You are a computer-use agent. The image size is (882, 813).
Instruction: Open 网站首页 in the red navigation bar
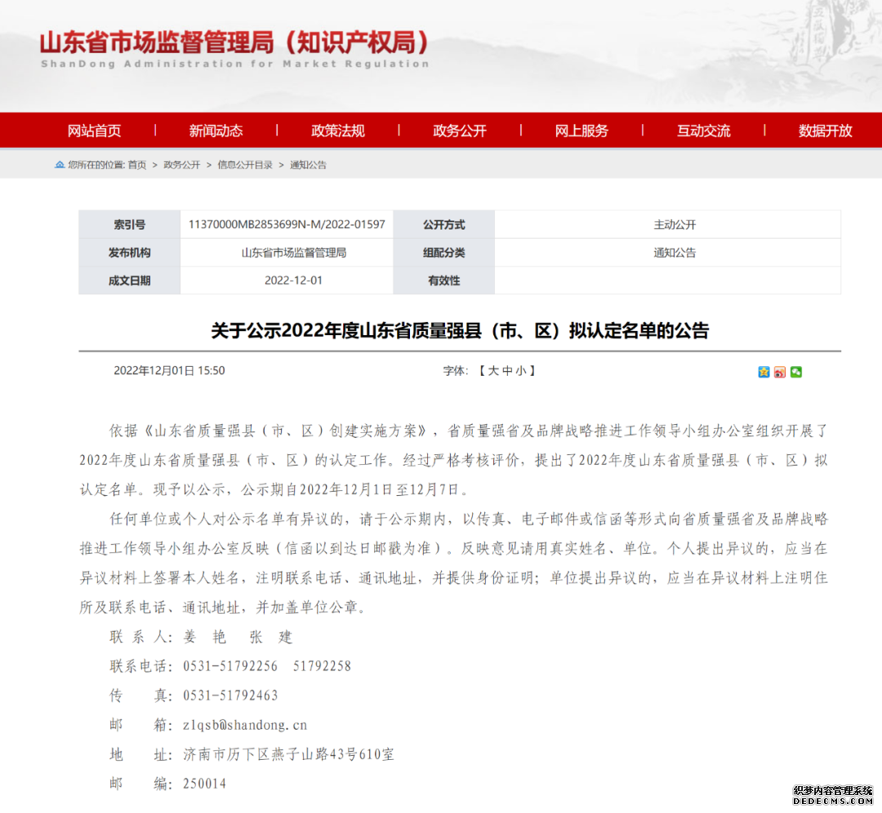(x=94, y=131)
